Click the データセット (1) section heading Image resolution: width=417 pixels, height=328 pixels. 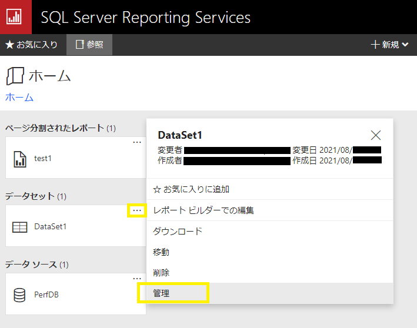(x=36, y=196)
